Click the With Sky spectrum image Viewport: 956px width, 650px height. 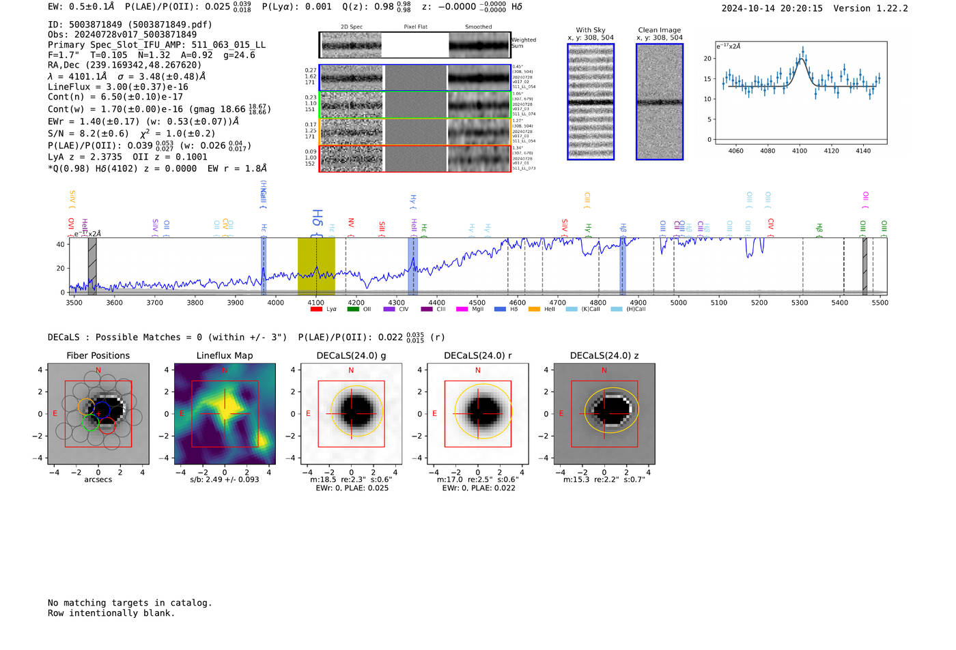[x=591, y=102]
